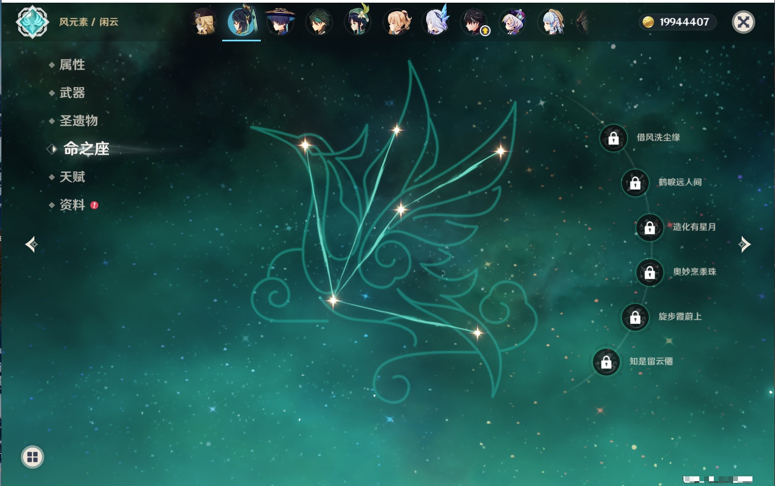The height and width of the screenshot is (486, 775).
Task: Open locked constellation 知是留云僊
Action: 606,362
